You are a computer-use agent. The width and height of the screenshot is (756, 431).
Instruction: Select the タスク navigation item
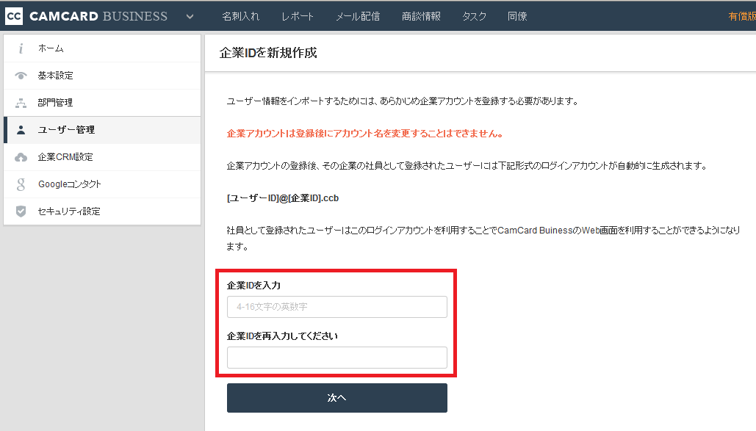(x=475, y=16)
